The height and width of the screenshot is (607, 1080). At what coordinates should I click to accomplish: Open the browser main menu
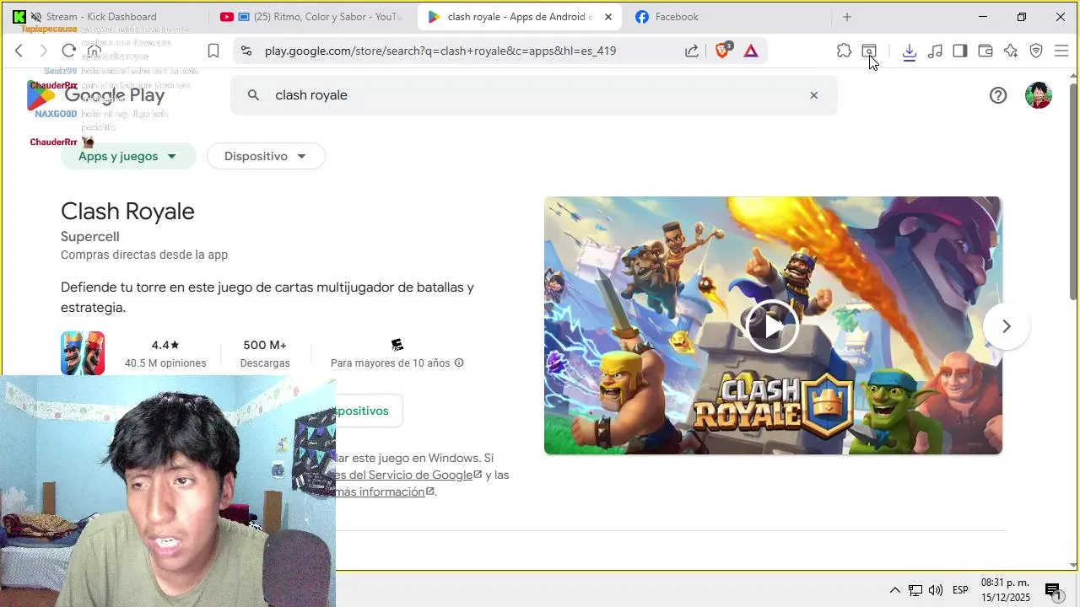click(x=1061, y=51)
